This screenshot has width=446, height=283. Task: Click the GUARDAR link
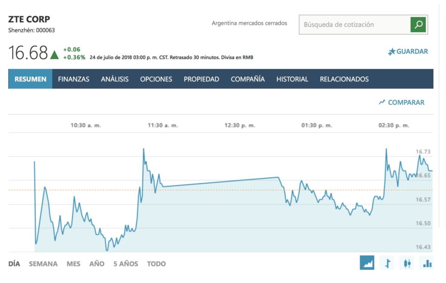coord(412,52)
